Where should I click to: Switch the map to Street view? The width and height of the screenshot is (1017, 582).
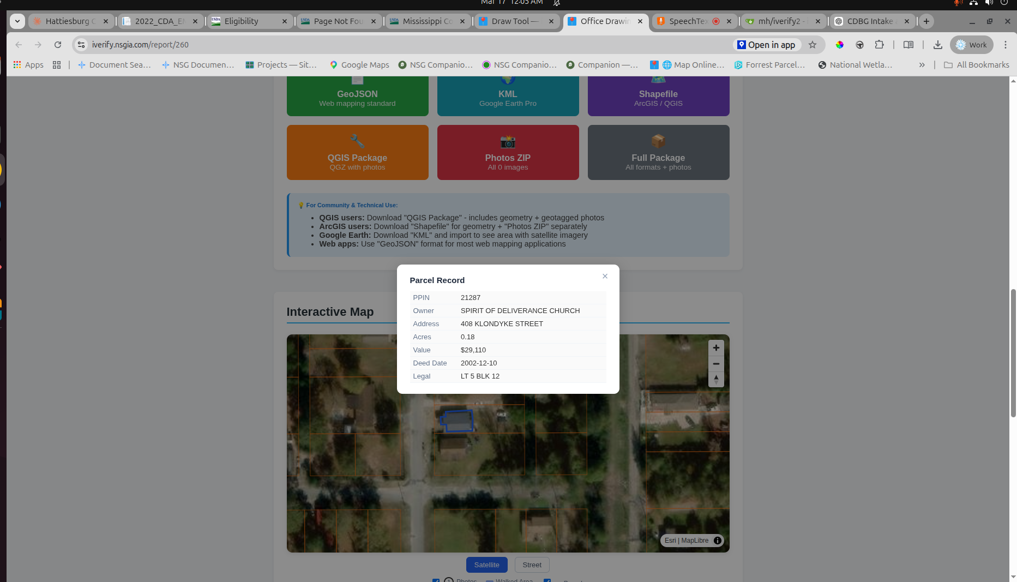[x=532, y=565]
